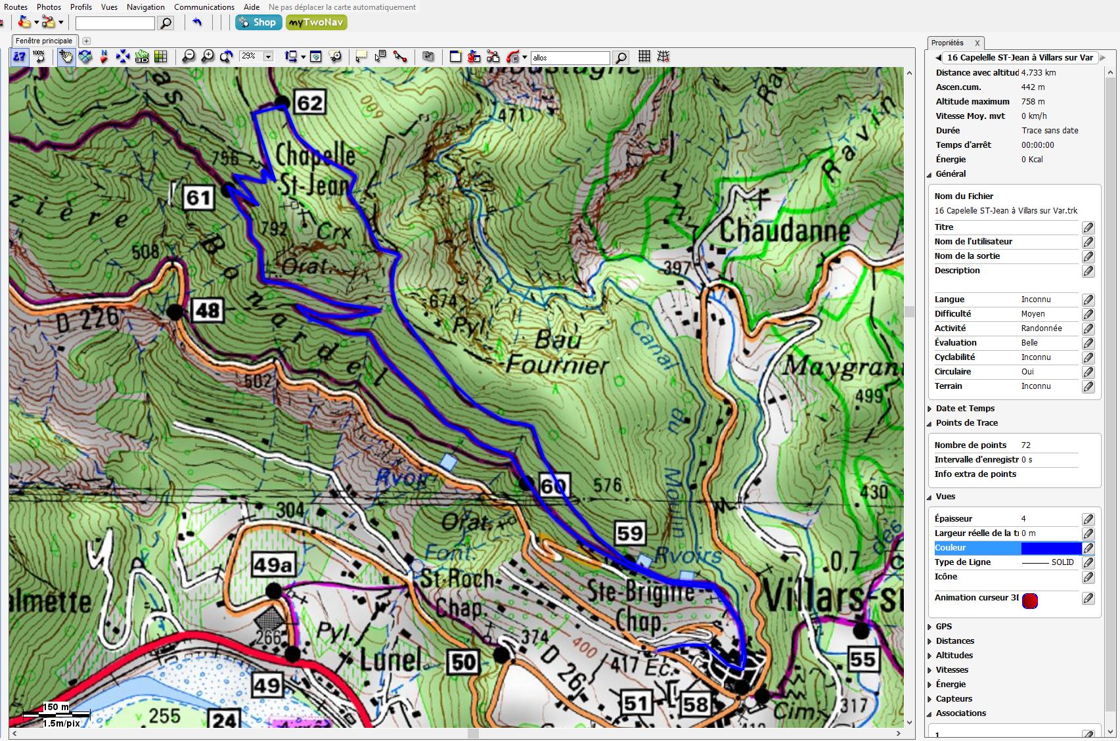Edit the Épaisseur value with pencil icon
Image resolution: width=1120 pixels, height=741 pixels.
[x=1088, y=520]
